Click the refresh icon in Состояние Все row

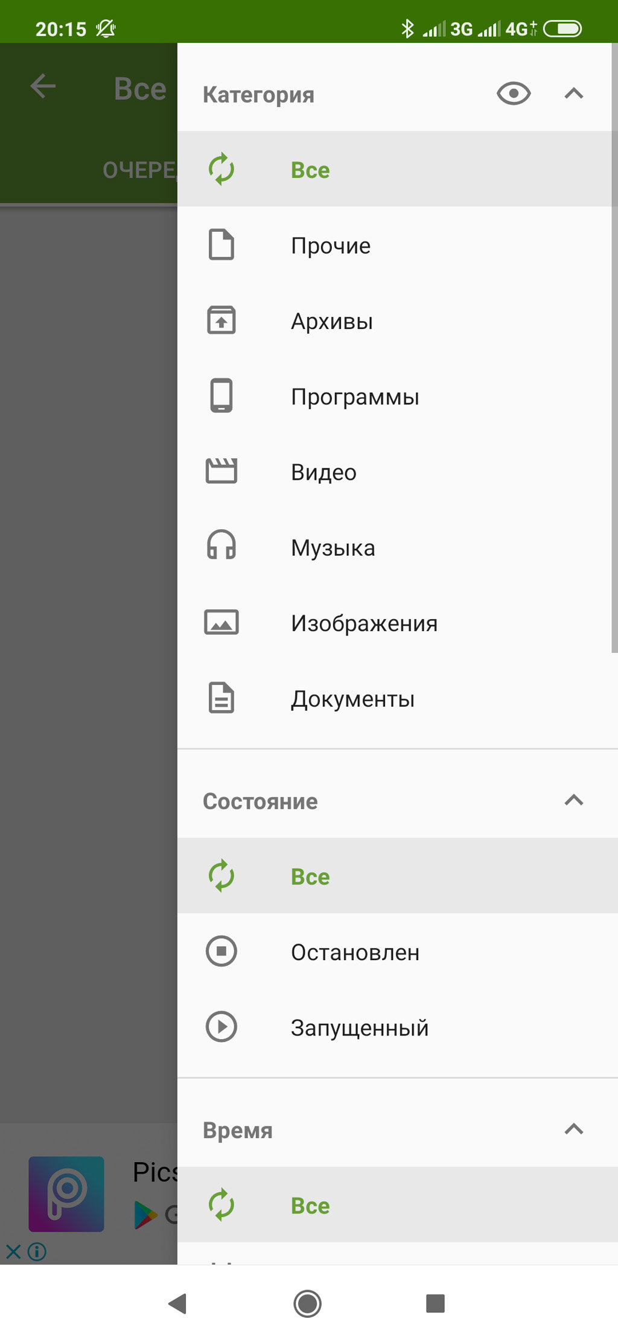(x=221, y=876)
